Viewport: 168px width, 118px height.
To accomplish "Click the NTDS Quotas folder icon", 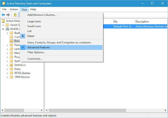I will coord(11,73).
